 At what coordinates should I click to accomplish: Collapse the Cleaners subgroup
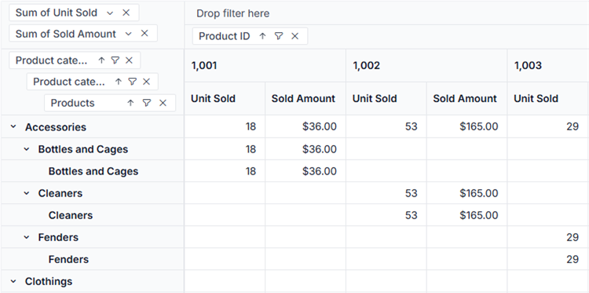pos(27,193)
